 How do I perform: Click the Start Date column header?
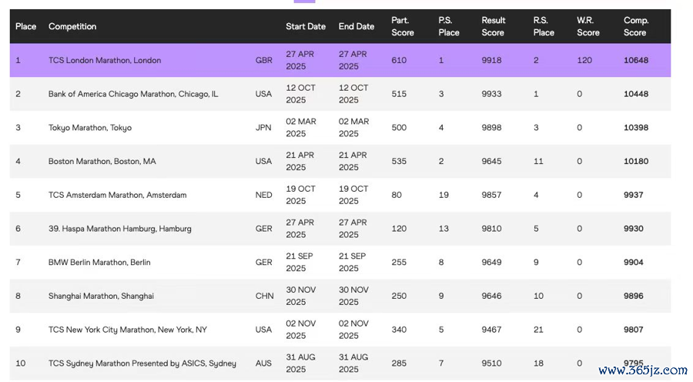point(305,26)
